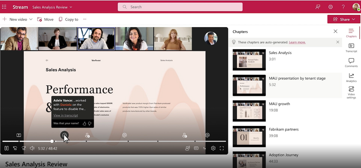361x168 pixels.
Task: Click Copy to in the toolbar
Action: (68, 19)
